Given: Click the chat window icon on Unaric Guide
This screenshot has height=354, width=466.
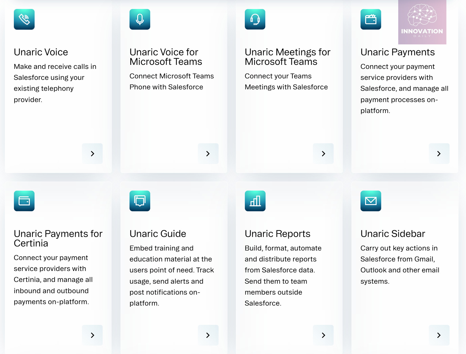Looking at the screenshot, I should coord(140,201).
